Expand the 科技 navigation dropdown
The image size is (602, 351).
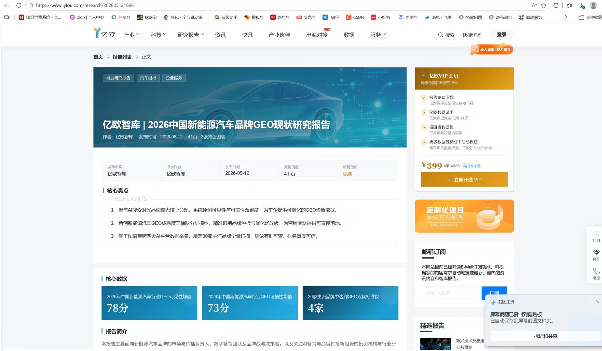(158, 35)
